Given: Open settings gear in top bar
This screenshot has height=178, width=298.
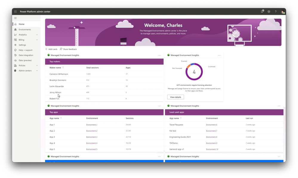Looking at the screenshot, I should coord(269,12).
